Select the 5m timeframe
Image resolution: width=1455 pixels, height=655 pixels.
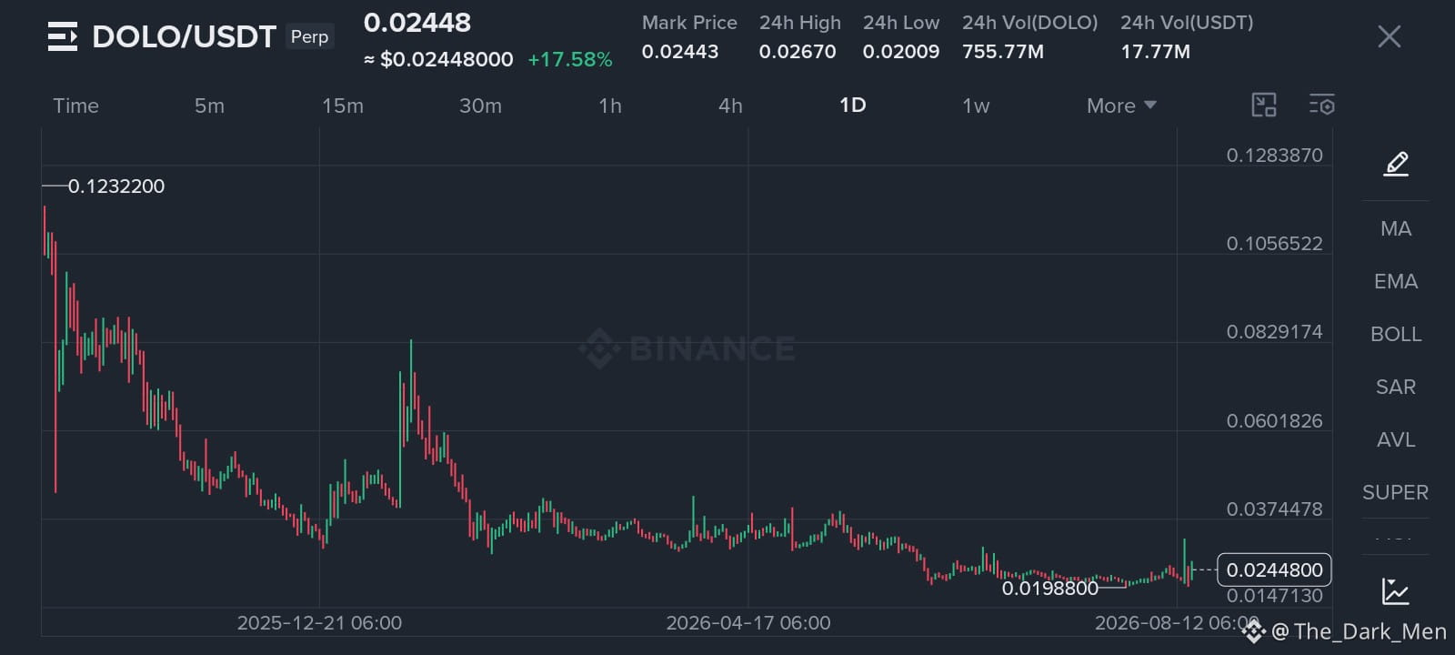209,106
